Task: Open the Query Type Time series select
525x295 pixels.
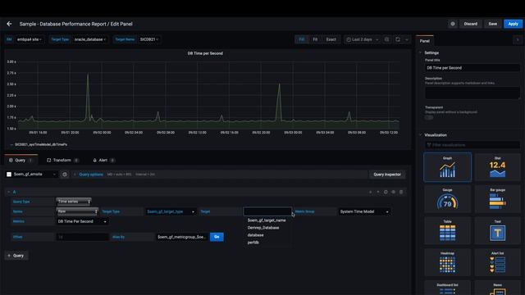Action: [x=74, y=202]
